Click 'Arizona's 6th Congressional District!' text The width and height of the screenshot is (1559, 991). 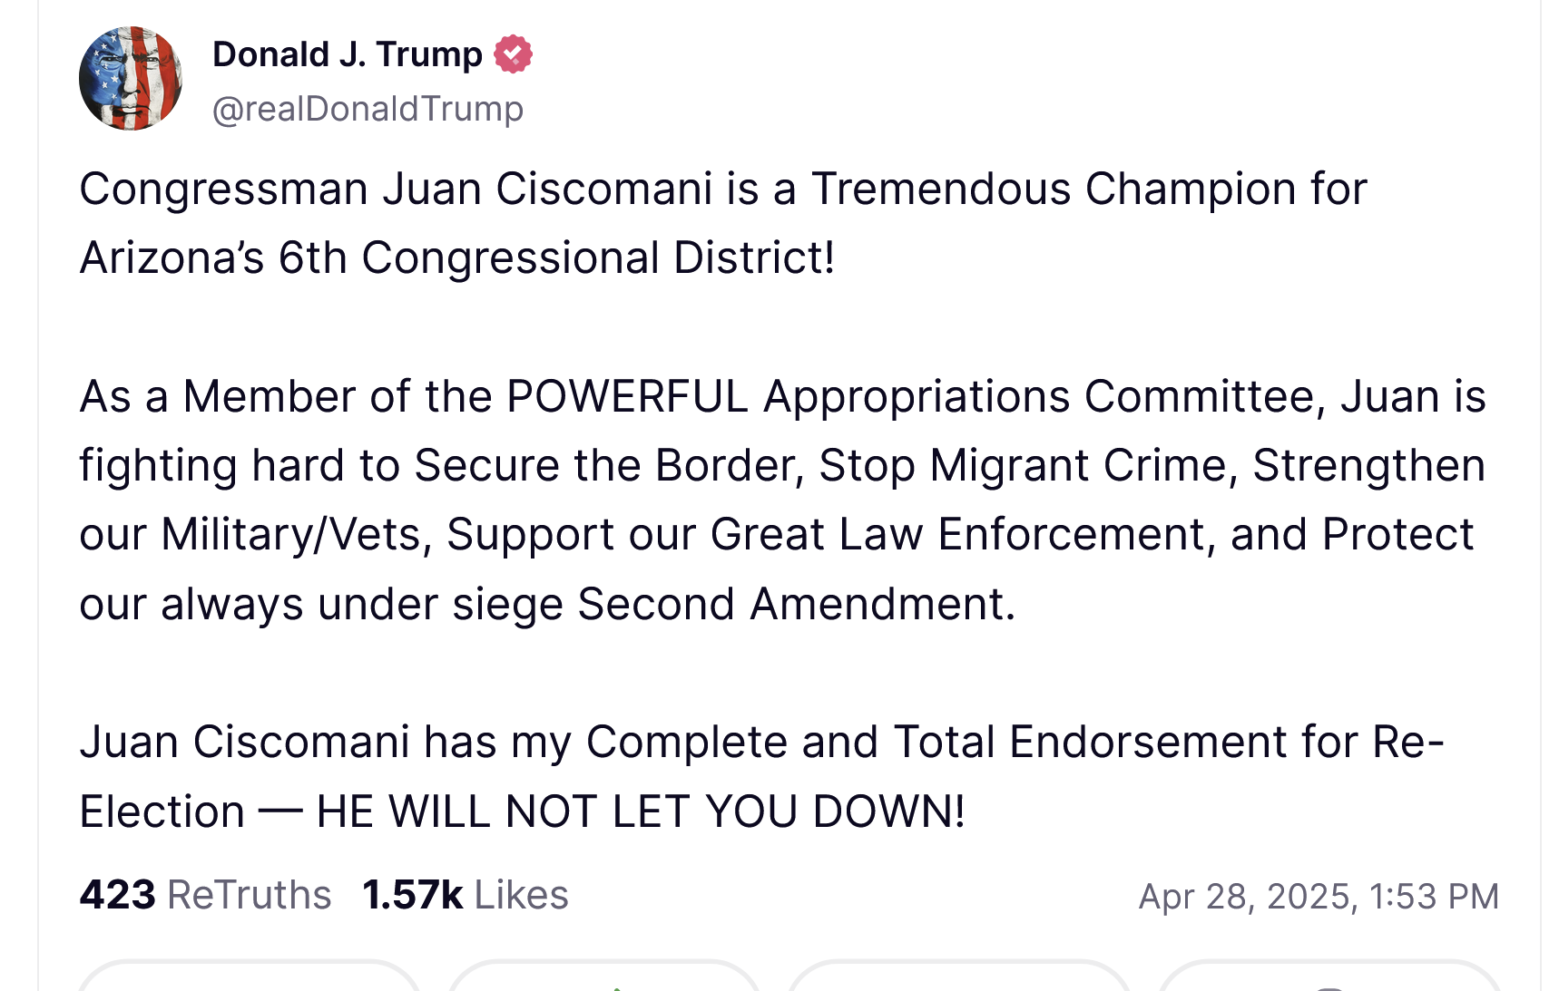[456, 258]
